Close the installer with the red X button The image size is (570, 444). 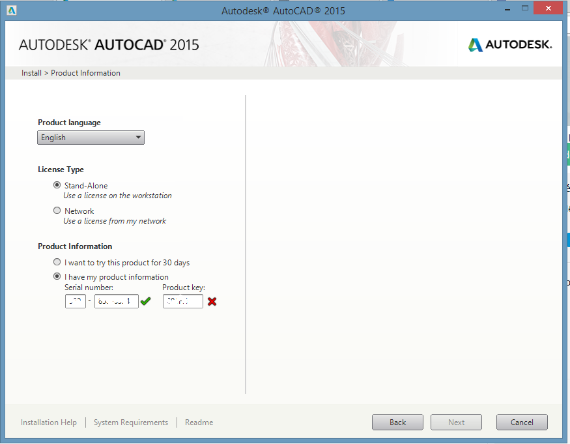[x=549, y=8]
